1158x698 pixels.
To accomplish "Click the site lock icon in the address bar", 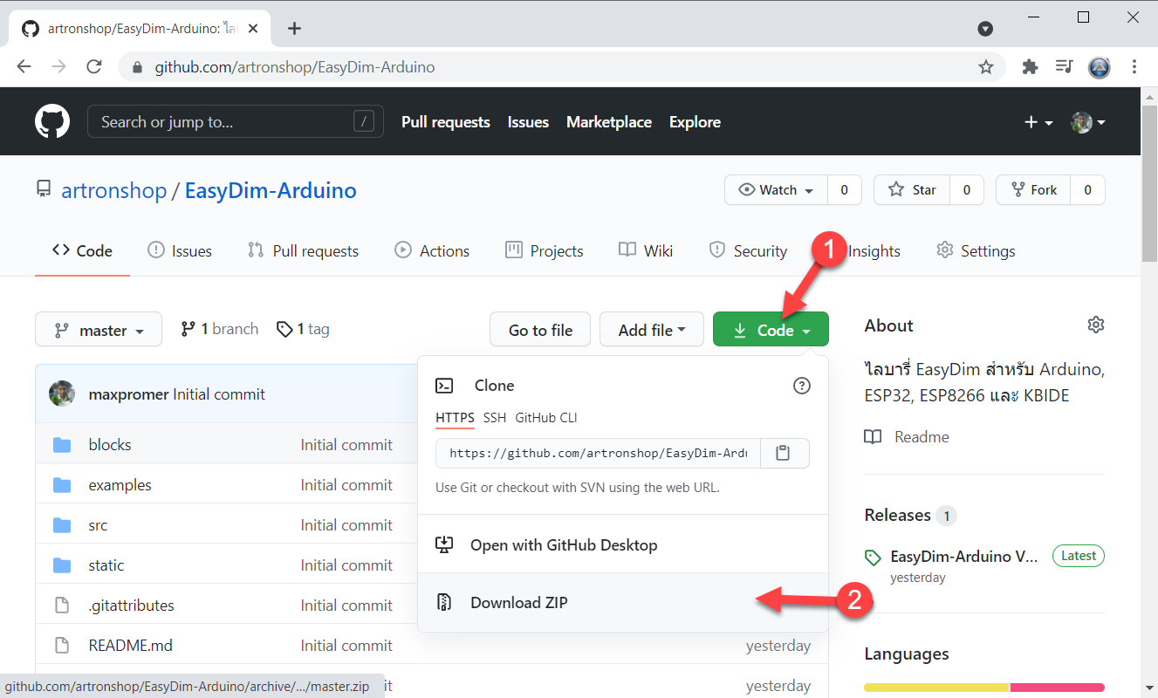I will tap(136, 67).
